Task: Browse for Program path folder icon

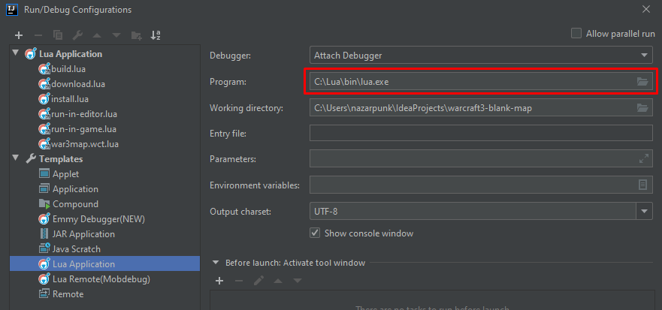Action: [642, 81]
